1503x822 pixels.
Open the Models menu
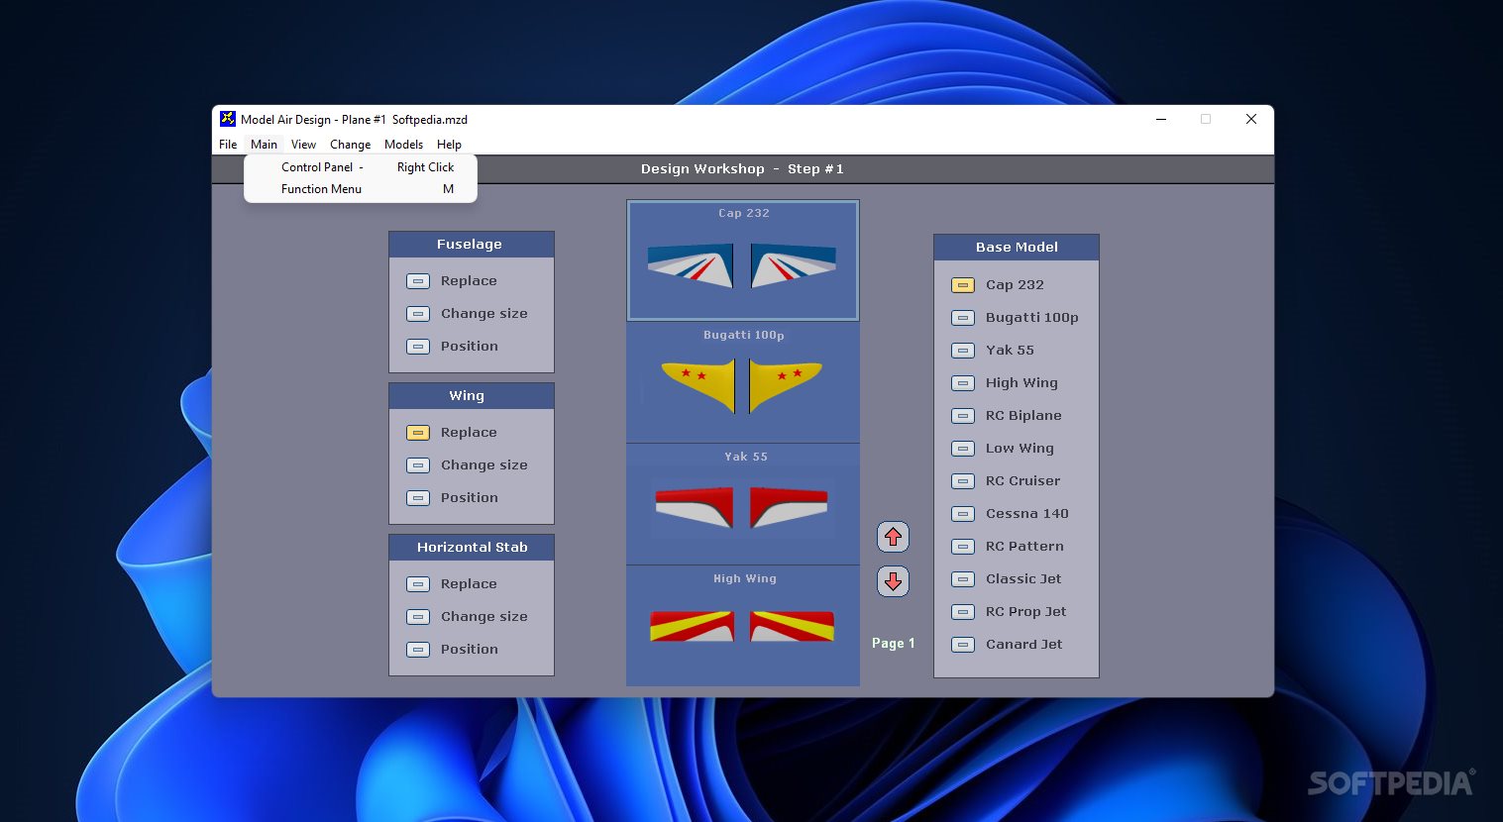point(403,145)
